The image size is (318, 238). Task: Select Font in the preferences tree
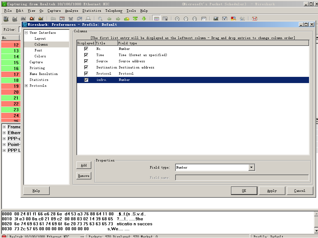[38, 50]
